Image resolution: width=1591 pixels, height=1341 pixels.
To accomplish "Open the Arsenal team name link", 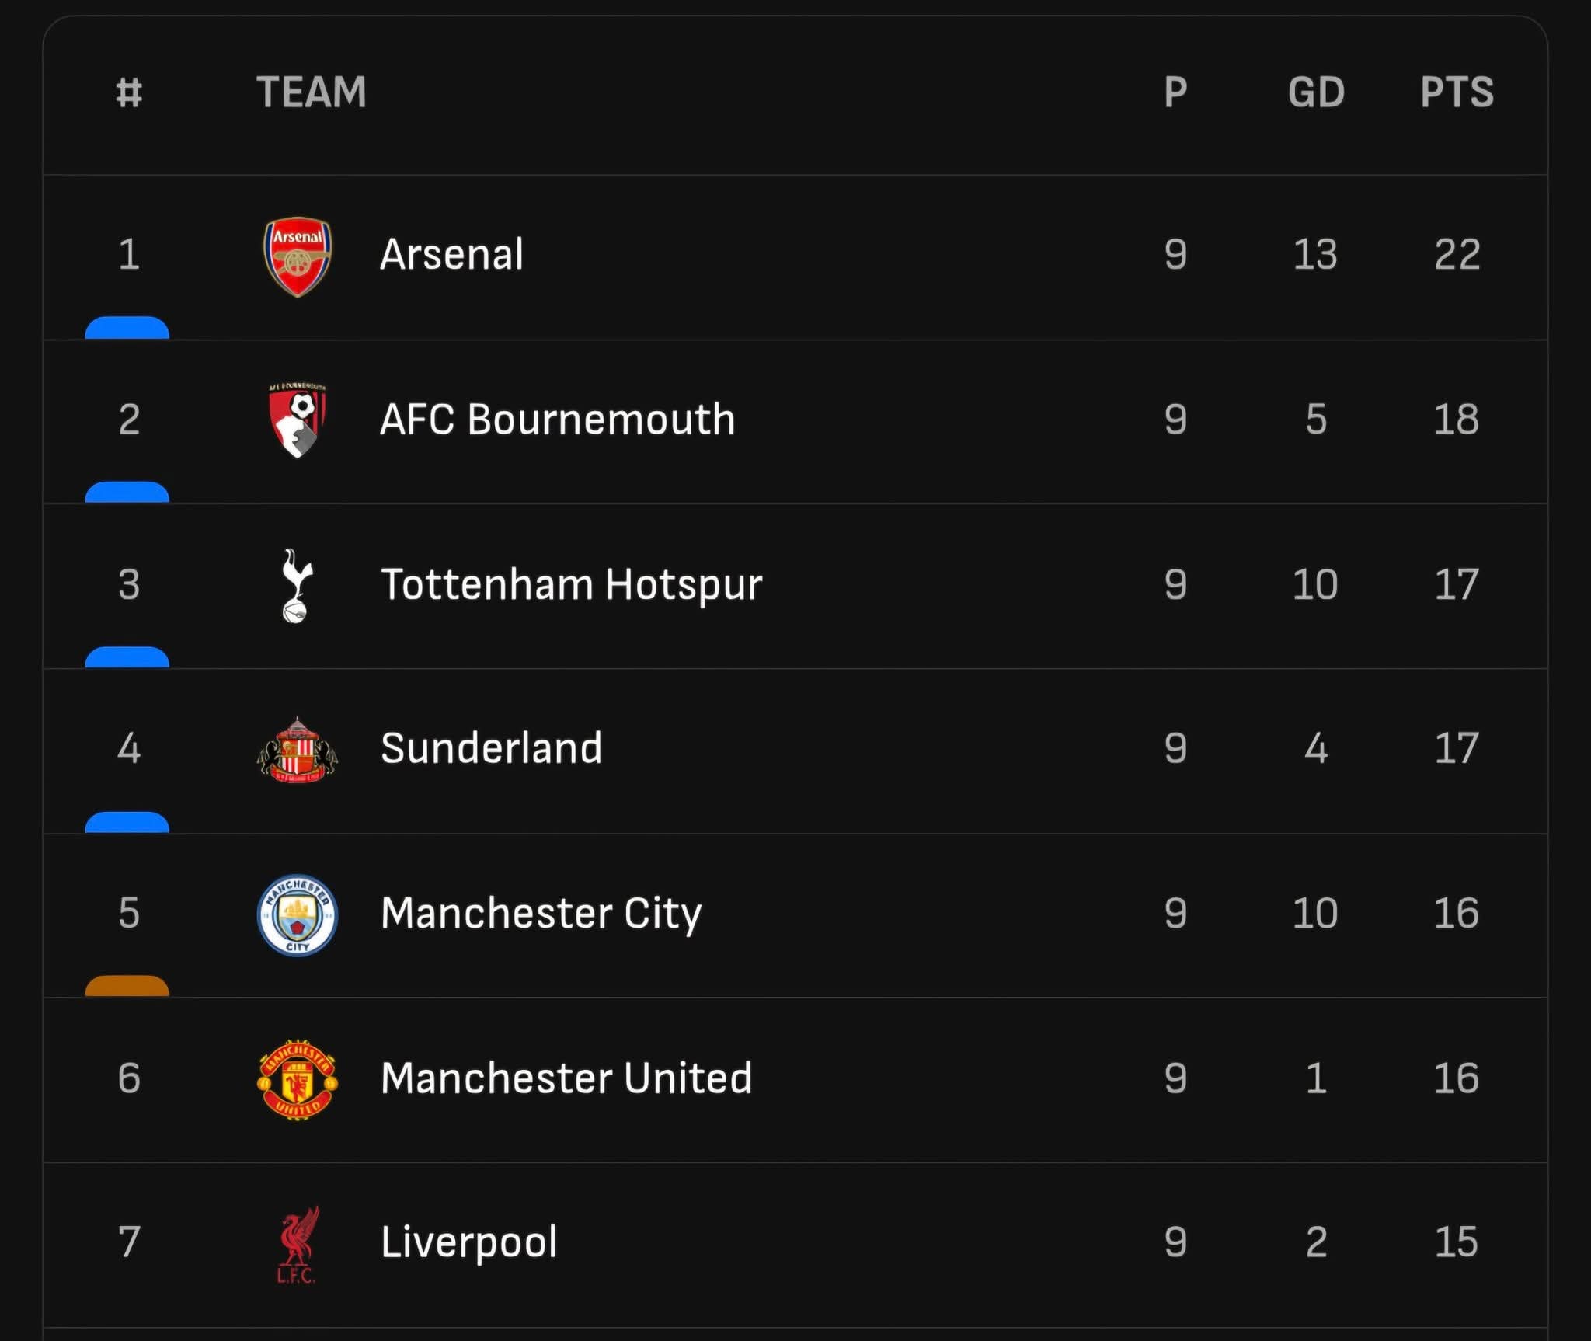I will [451, 254].
